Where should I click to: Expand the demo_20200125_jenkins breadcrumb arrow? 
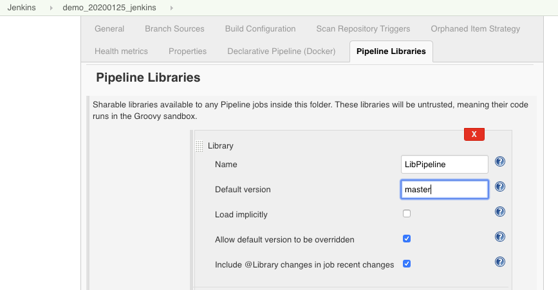pos(172,8)
